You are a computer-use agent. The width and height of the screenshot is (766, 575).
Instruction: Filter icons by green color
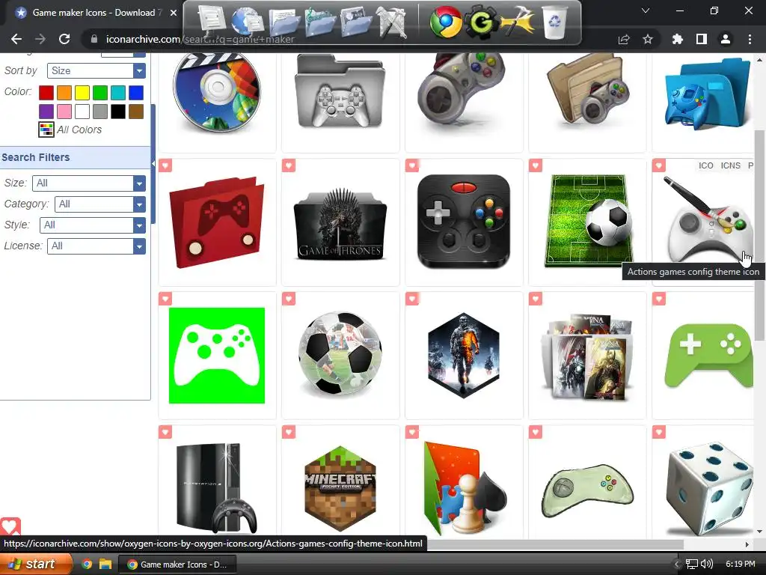point(100,92)
